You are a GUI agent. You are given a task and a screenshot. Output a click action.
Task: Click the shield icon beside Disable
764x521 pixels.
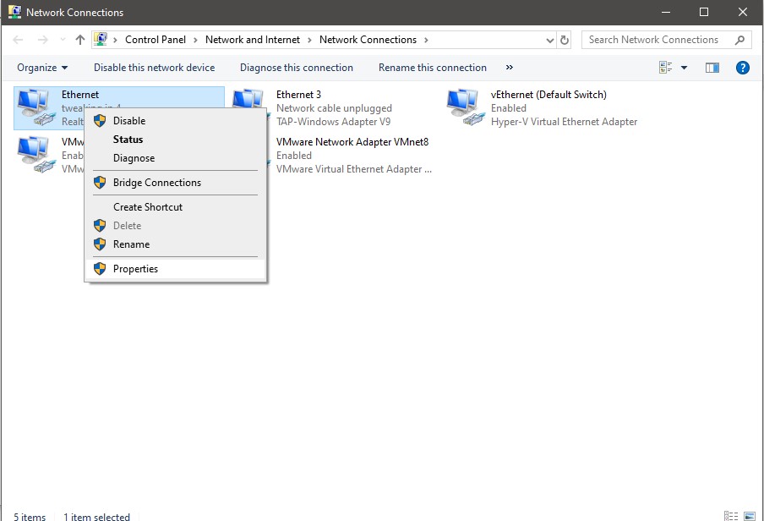[100, 120]
